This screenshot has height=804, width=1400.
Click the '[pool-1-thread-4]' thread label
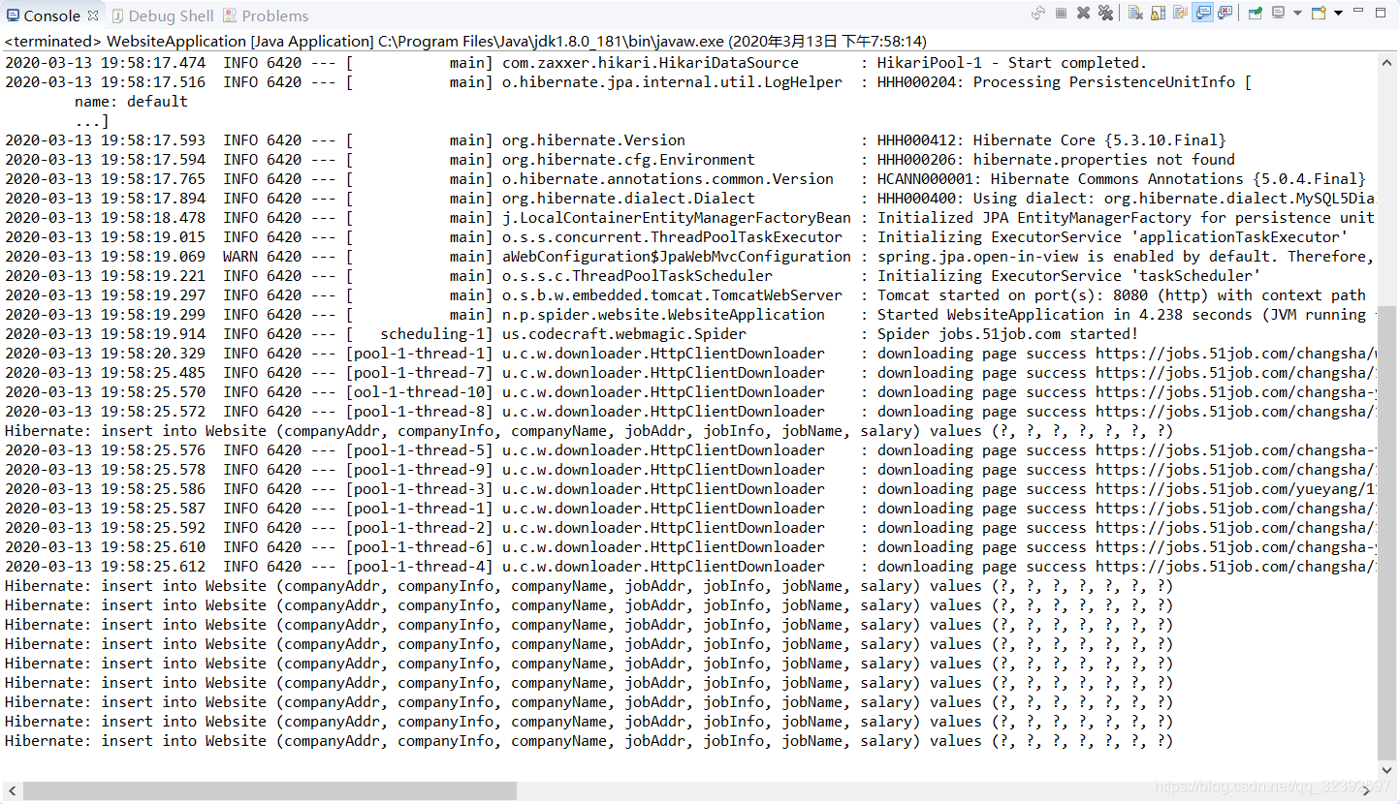click(419, 566)
